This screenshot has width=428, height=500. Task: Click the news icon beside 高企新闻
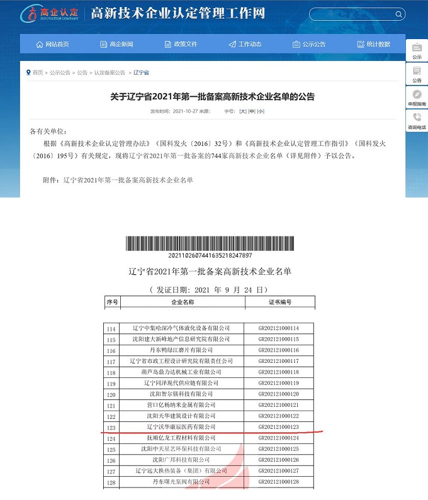pos(103,44)
